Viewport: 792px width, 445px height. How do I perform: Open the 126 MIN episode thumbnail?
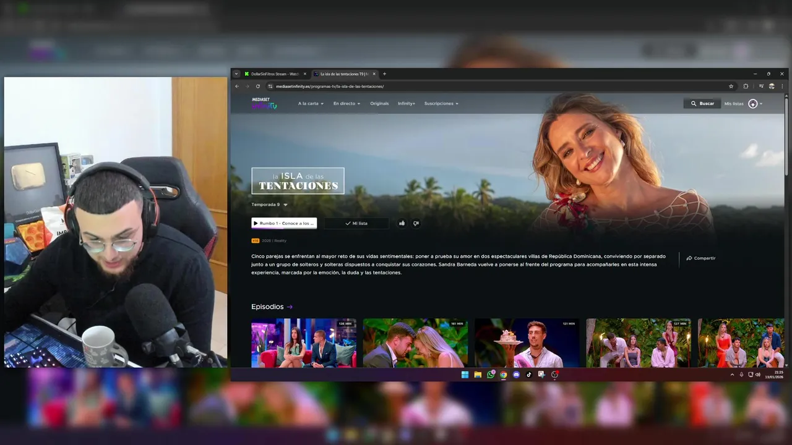[304, 343]
